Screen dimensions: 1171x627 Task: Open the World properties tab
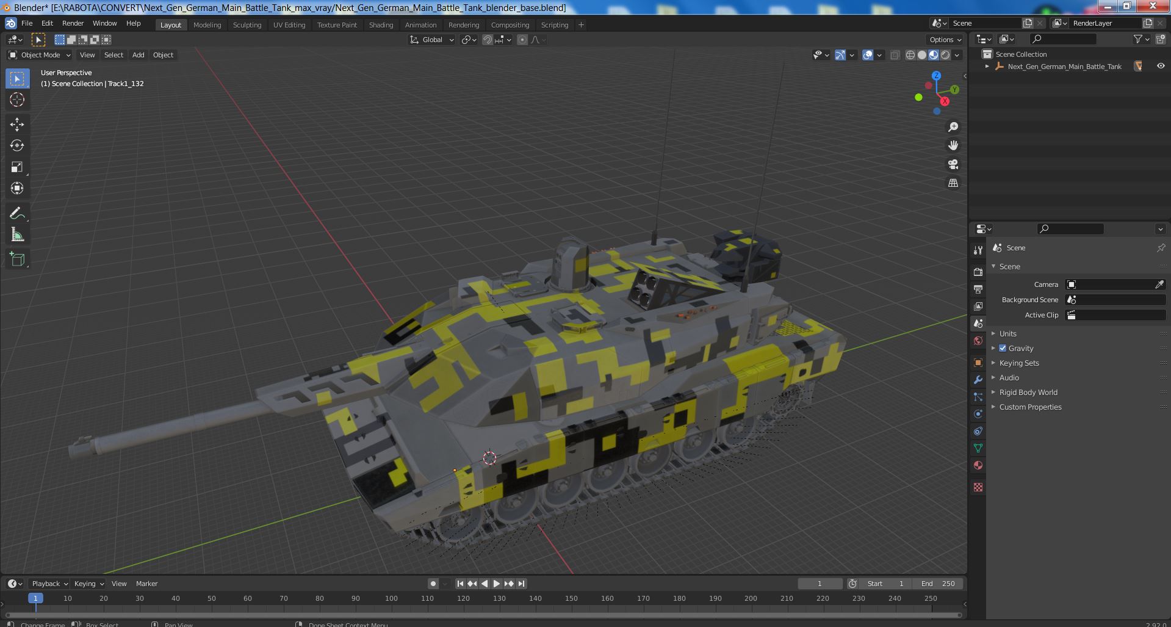(978, 341)
